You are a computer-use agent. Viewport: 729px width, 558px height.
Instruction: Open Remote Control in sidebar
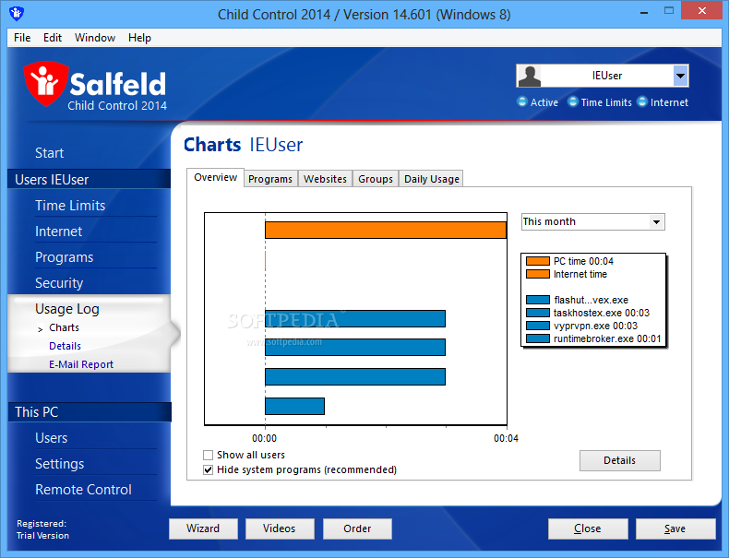click(83, 490)
